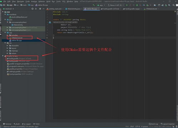Open the Nexus 4 API device dropdown
This screenshot has width=178, height=128.
116,5
